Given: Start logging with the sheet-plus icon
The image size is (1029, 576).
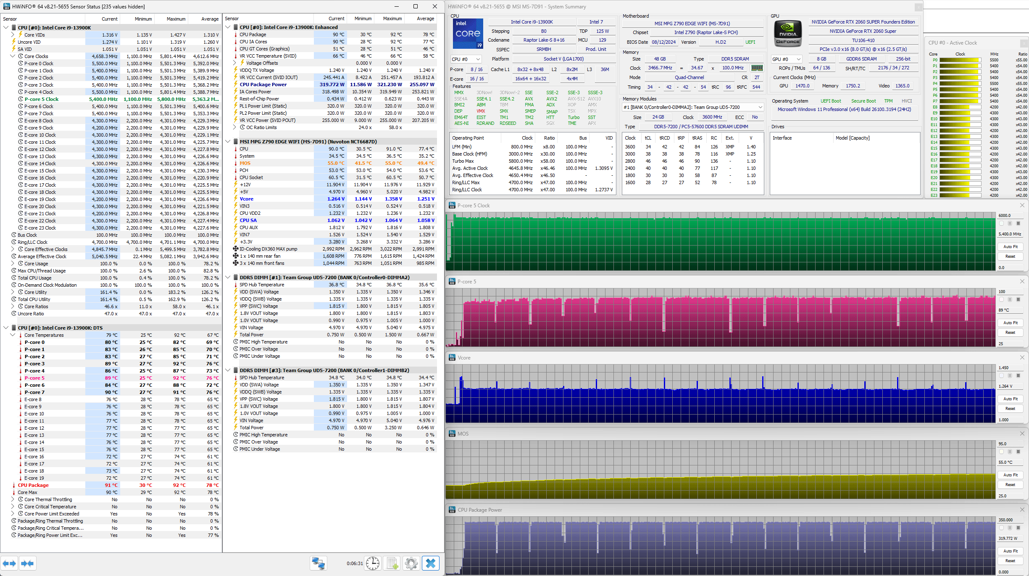Looking at the screenshot, I should (x=392, y=563).
